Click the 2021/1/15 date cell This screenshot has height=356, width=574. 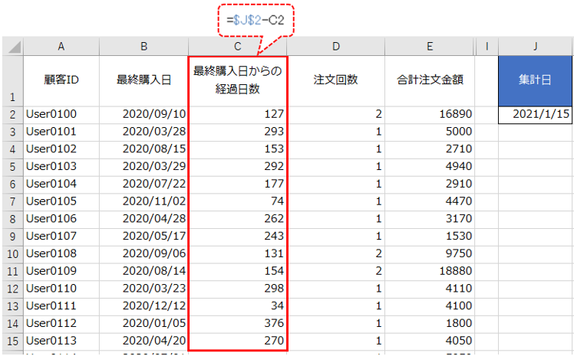(535, 115)
